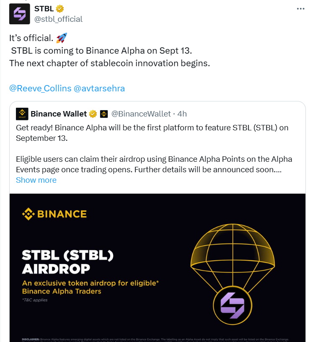Viewport: 313px width, 342px height.
Task: Click the STBL token logo under the parachute
Action: click(230, 304)
